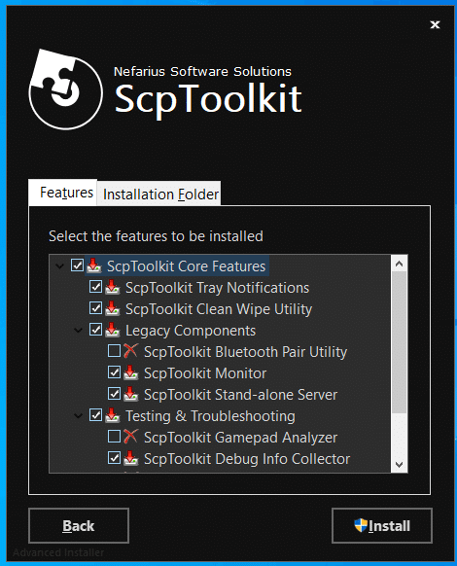Click the feature list scrollbar thumb
Viewport: 457px width, 566px height.
[x=399, y=343]
